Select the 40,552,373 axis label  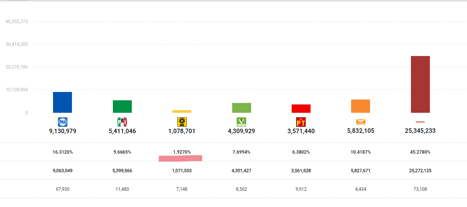(x=17, y=22)
